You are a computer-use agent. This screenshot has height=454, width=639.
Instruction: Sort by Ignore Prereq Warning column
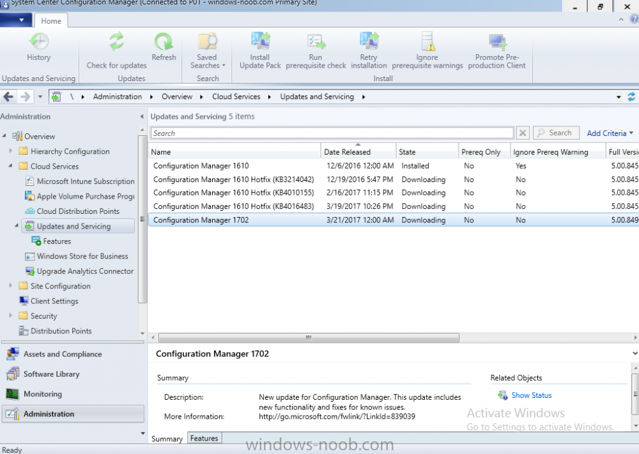tap(557, 152)
